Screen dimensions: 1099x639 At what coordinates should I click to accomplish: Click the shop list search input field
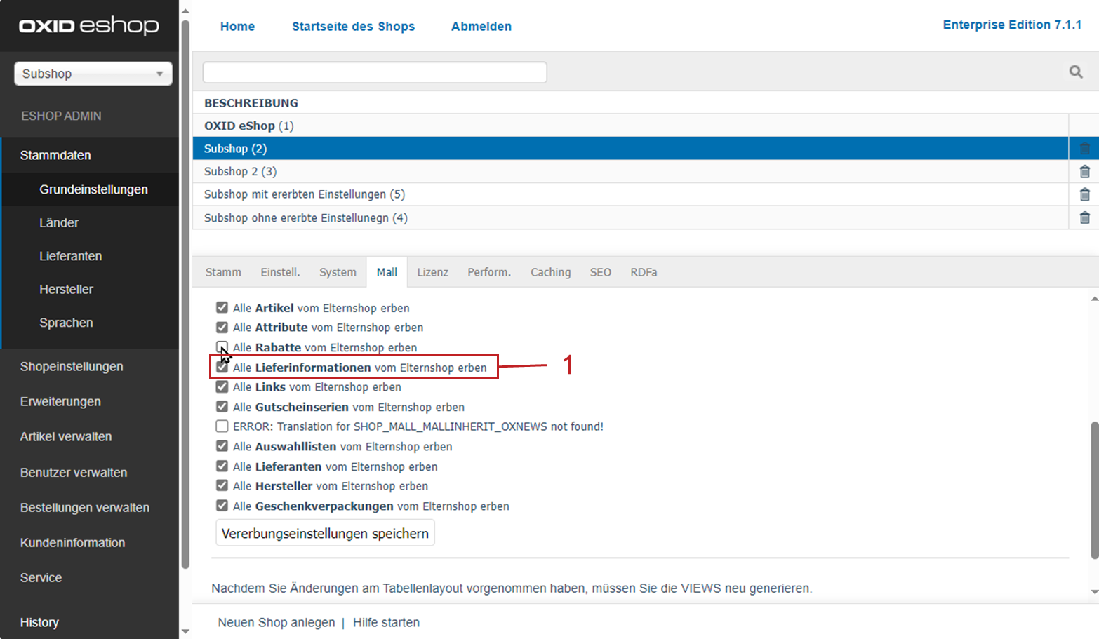coord(375,72)
